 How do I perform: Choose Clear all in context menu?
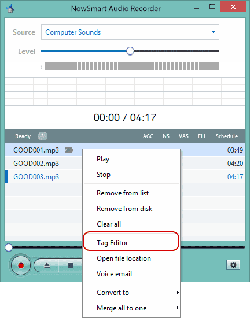[131, 224]
